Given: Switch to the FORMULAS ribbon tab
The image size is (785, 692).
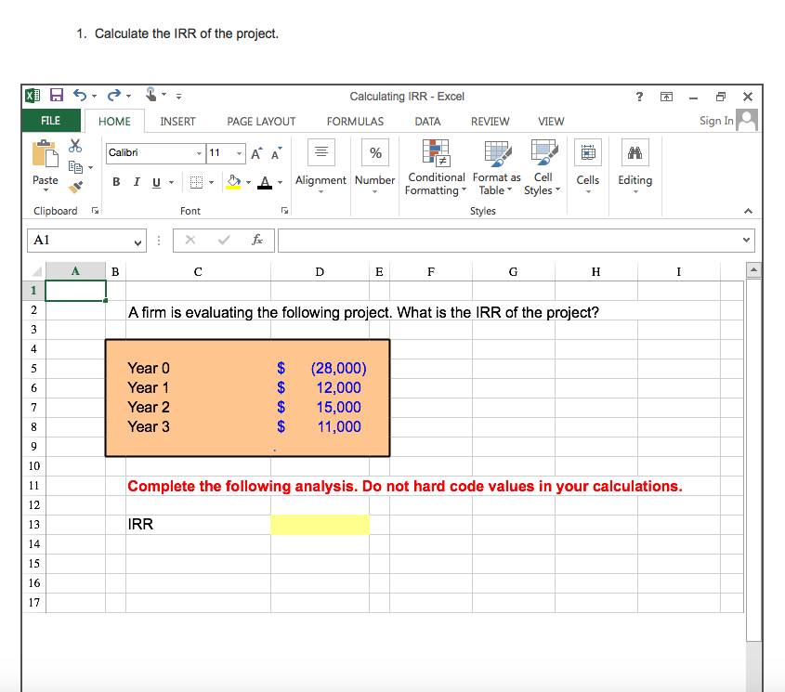Looking at the screenshot, I should click(x=355, y=122).
